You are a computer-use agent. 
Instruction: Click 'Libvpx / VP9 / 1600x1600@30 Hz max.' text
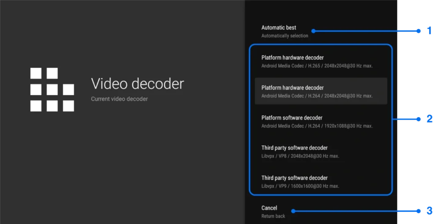(300, 186)
